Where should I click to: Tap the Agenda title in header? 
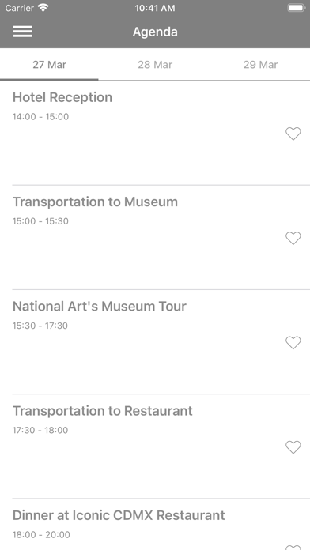[x=155, y=32]
